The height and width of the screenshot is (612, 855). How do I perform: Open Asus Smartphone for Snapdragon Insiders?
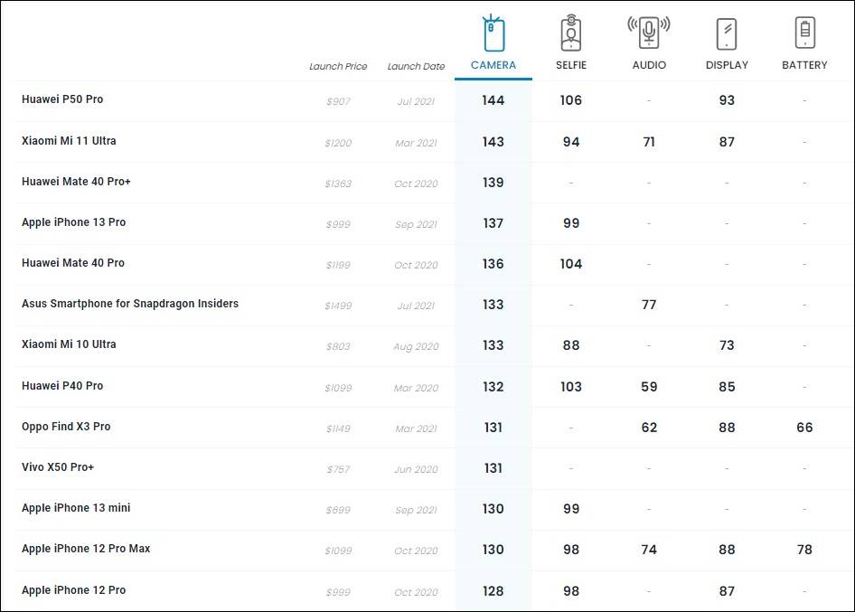130,304
